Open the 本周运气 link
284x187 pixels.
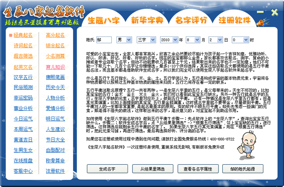23,129
